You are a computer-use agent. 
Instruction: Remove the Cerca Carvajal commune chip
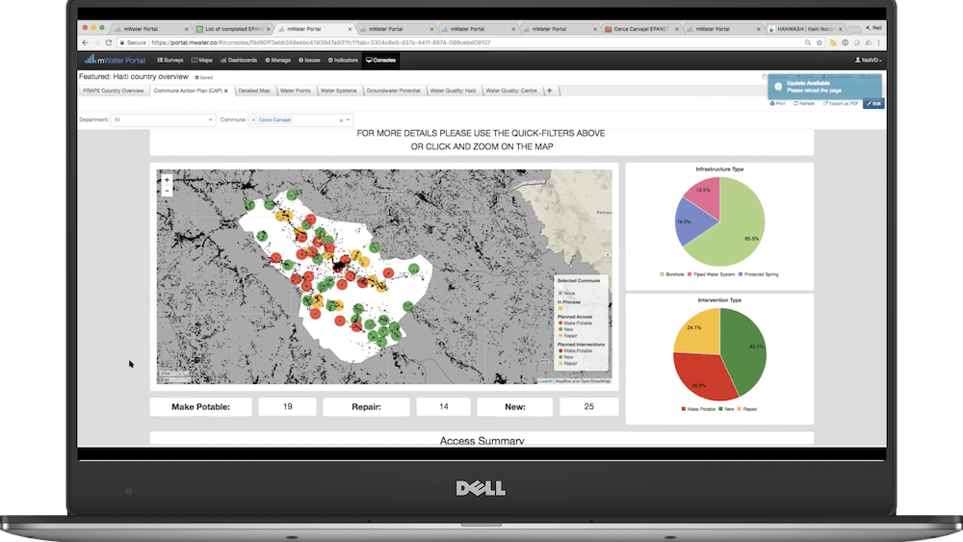[x=253, y=119]
